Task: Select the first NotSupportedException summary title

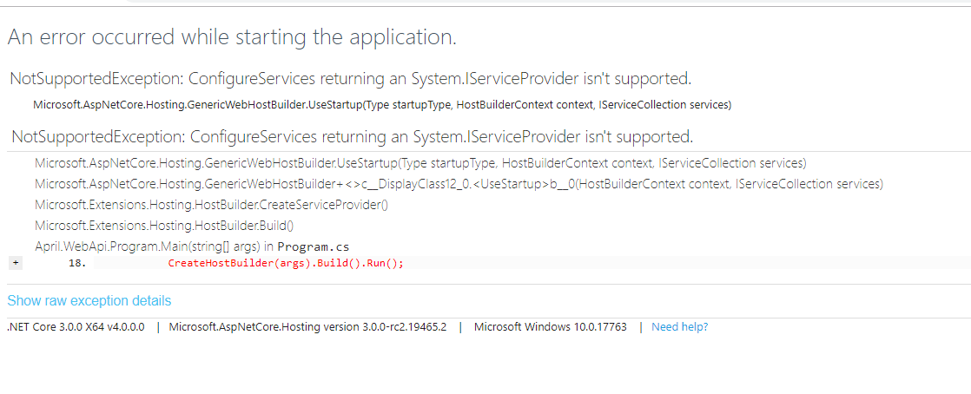Action: [x=351, y=79]
